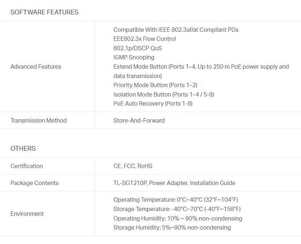This screenshot has width=301, height=244.
Task: Click the Operating Humidity line
Action: pos(178,218)
